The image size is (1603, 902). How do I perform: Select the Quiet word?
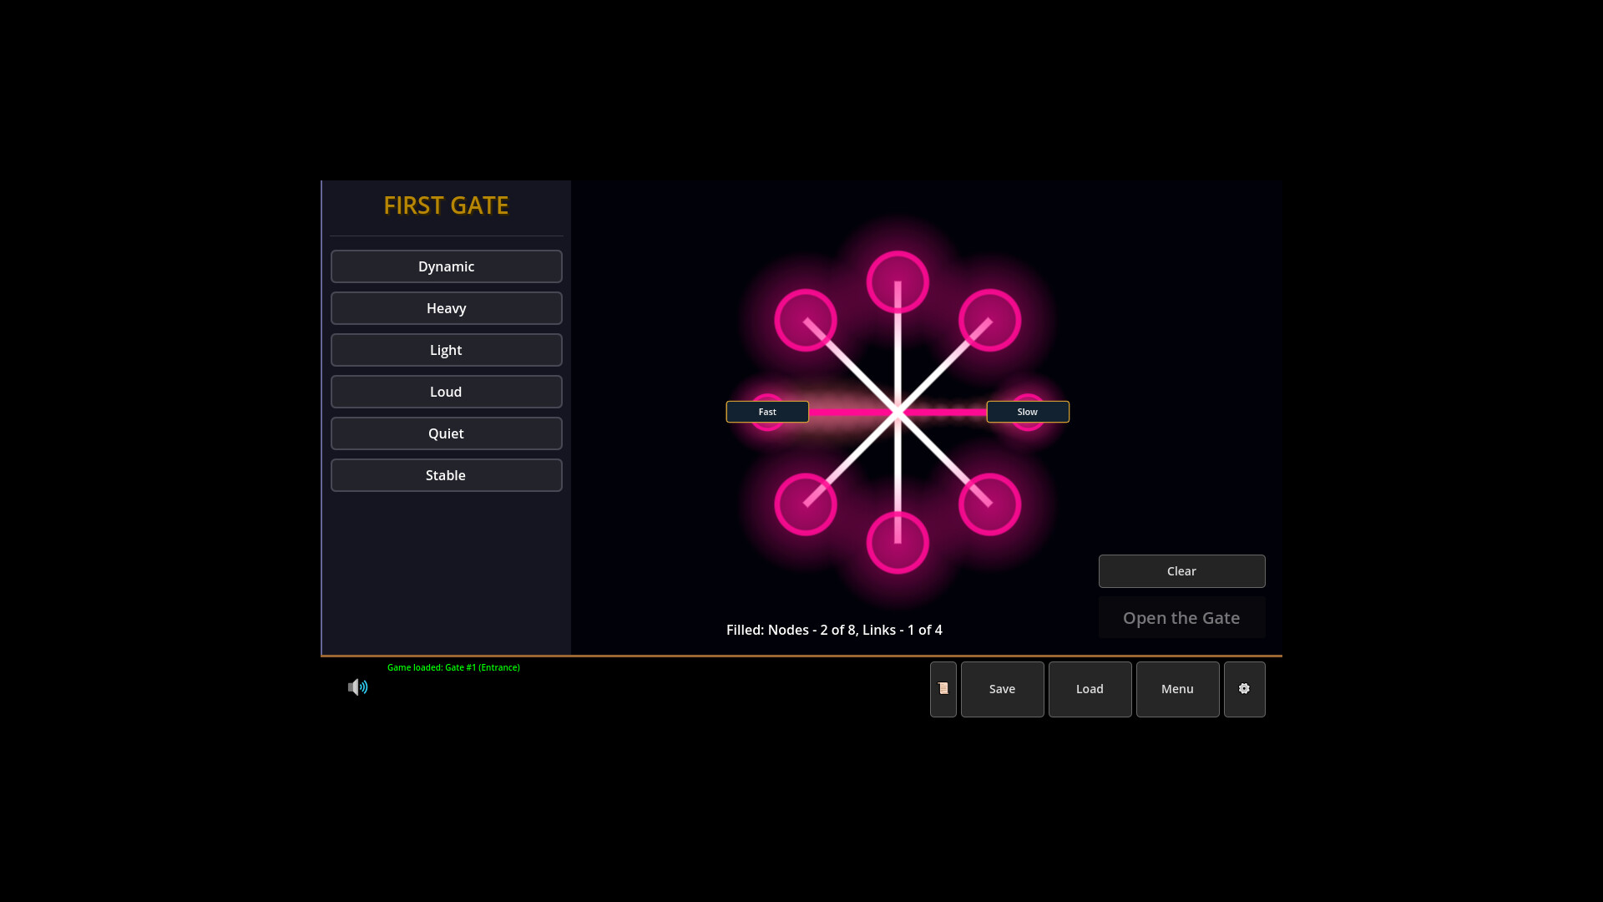[446, 433]
